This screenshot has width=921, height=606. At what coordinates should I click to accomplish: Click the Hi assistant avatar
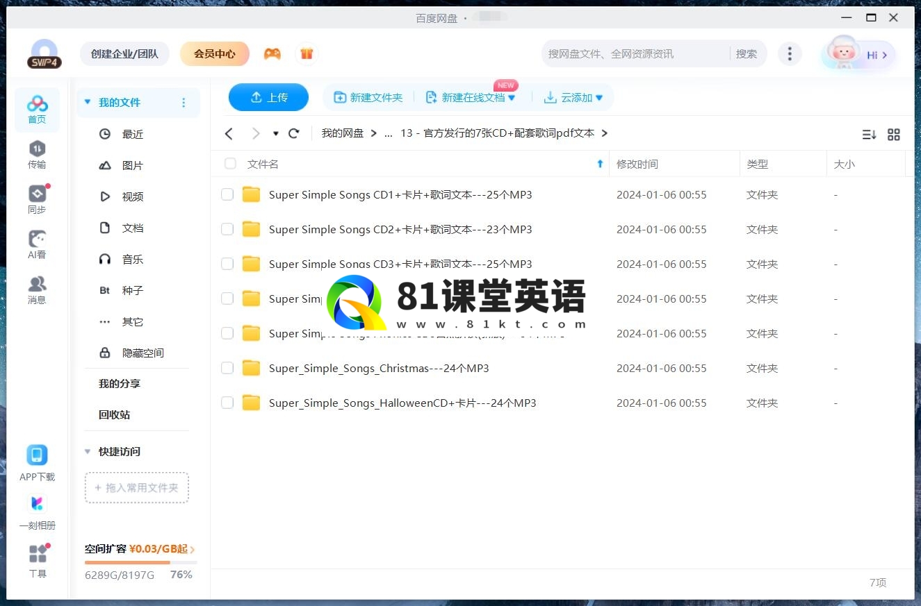click(842, 53)
